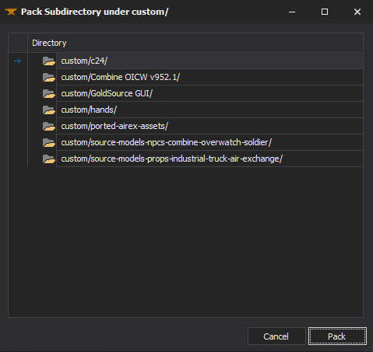This screenshot has width=373, height=352.
Task: Click the Directory column header
Action: pos(195,43)
